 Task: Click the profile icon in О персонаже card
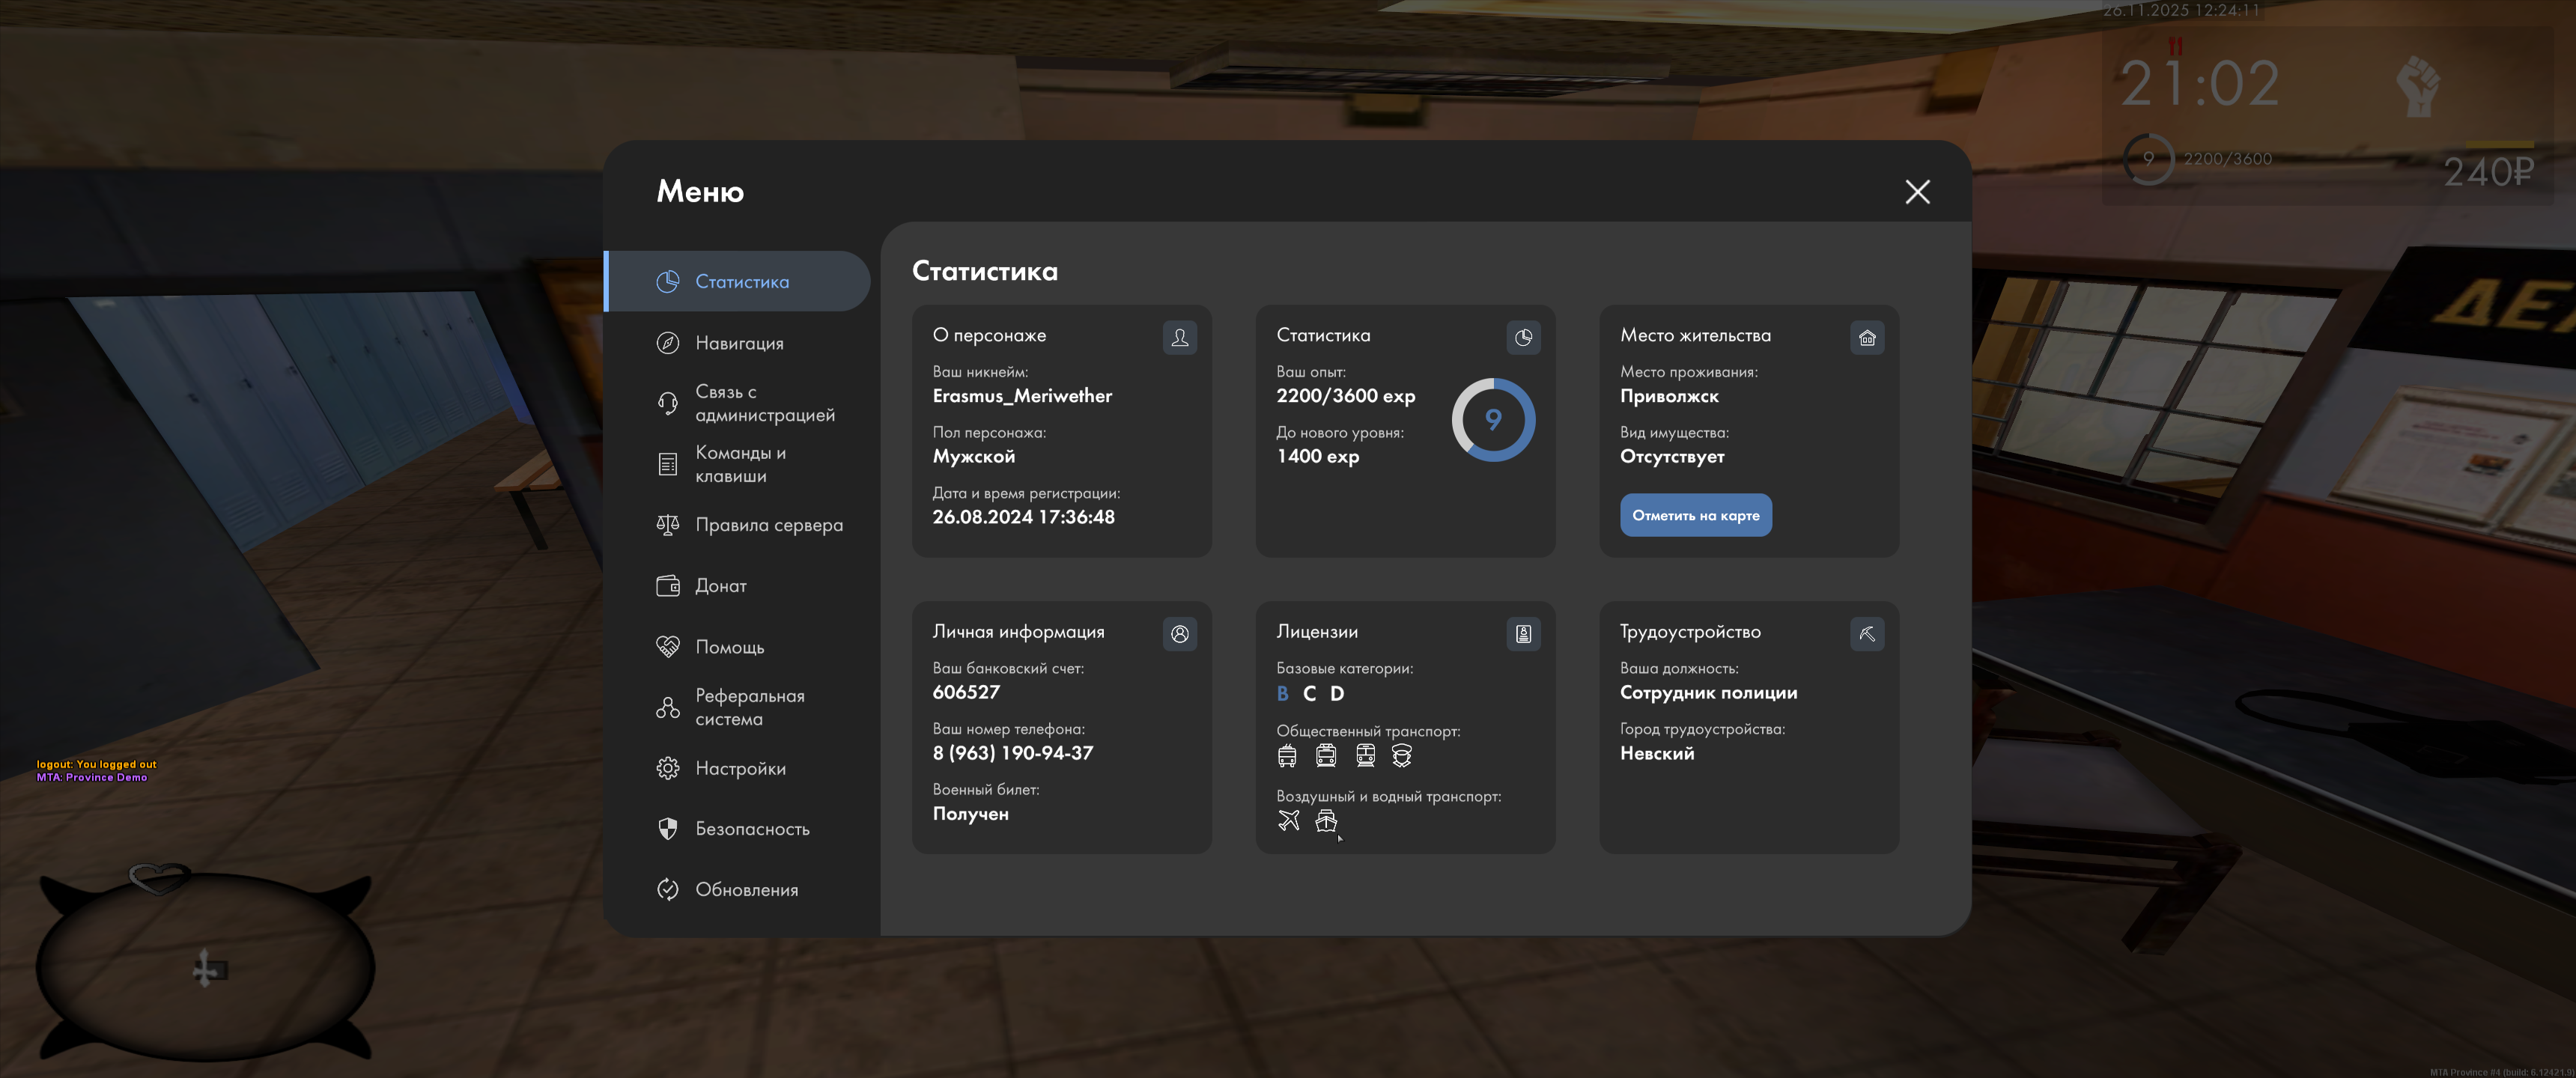click(1179, 337)
